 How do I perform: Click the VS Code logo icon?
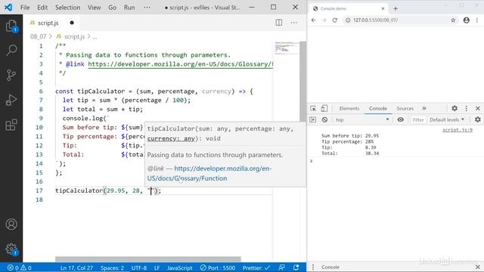tap(8, 7)
